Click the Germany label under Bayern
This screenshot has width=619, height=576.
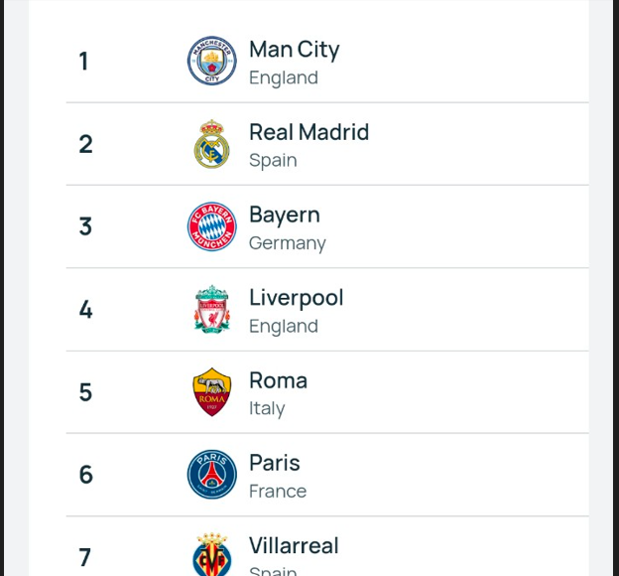(x=288, y=243)
